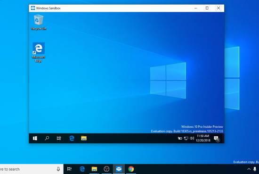The height and width of the screenshot is (174, 259).
Task: Click the host taskbar search box
Action: pos(32,169)
